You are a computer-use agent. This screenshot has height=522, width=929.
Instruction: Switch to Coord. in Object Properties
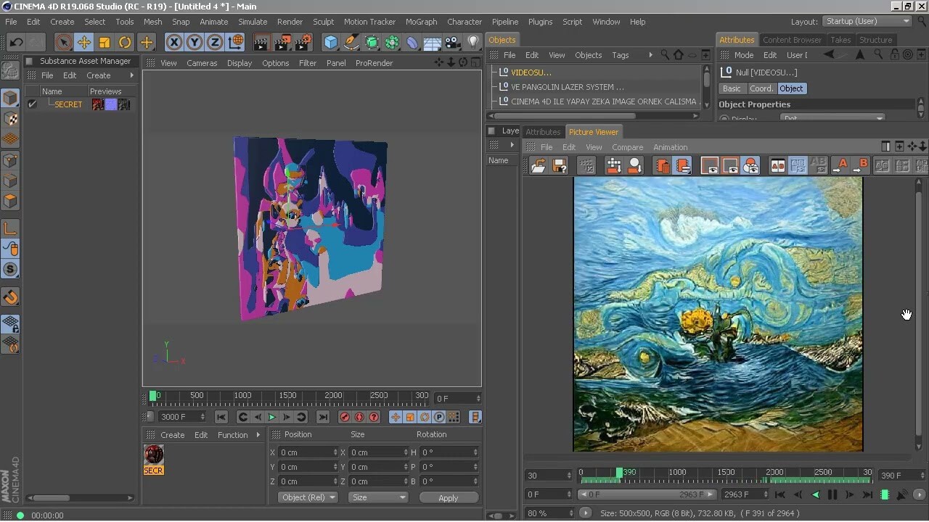761,88
